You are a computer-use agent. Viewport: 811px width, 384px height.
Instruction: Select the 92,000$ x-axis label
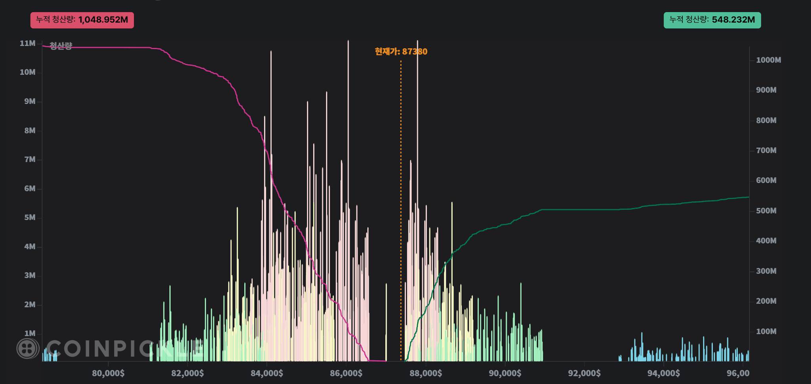pyautogui.click(x=584, y=373)
